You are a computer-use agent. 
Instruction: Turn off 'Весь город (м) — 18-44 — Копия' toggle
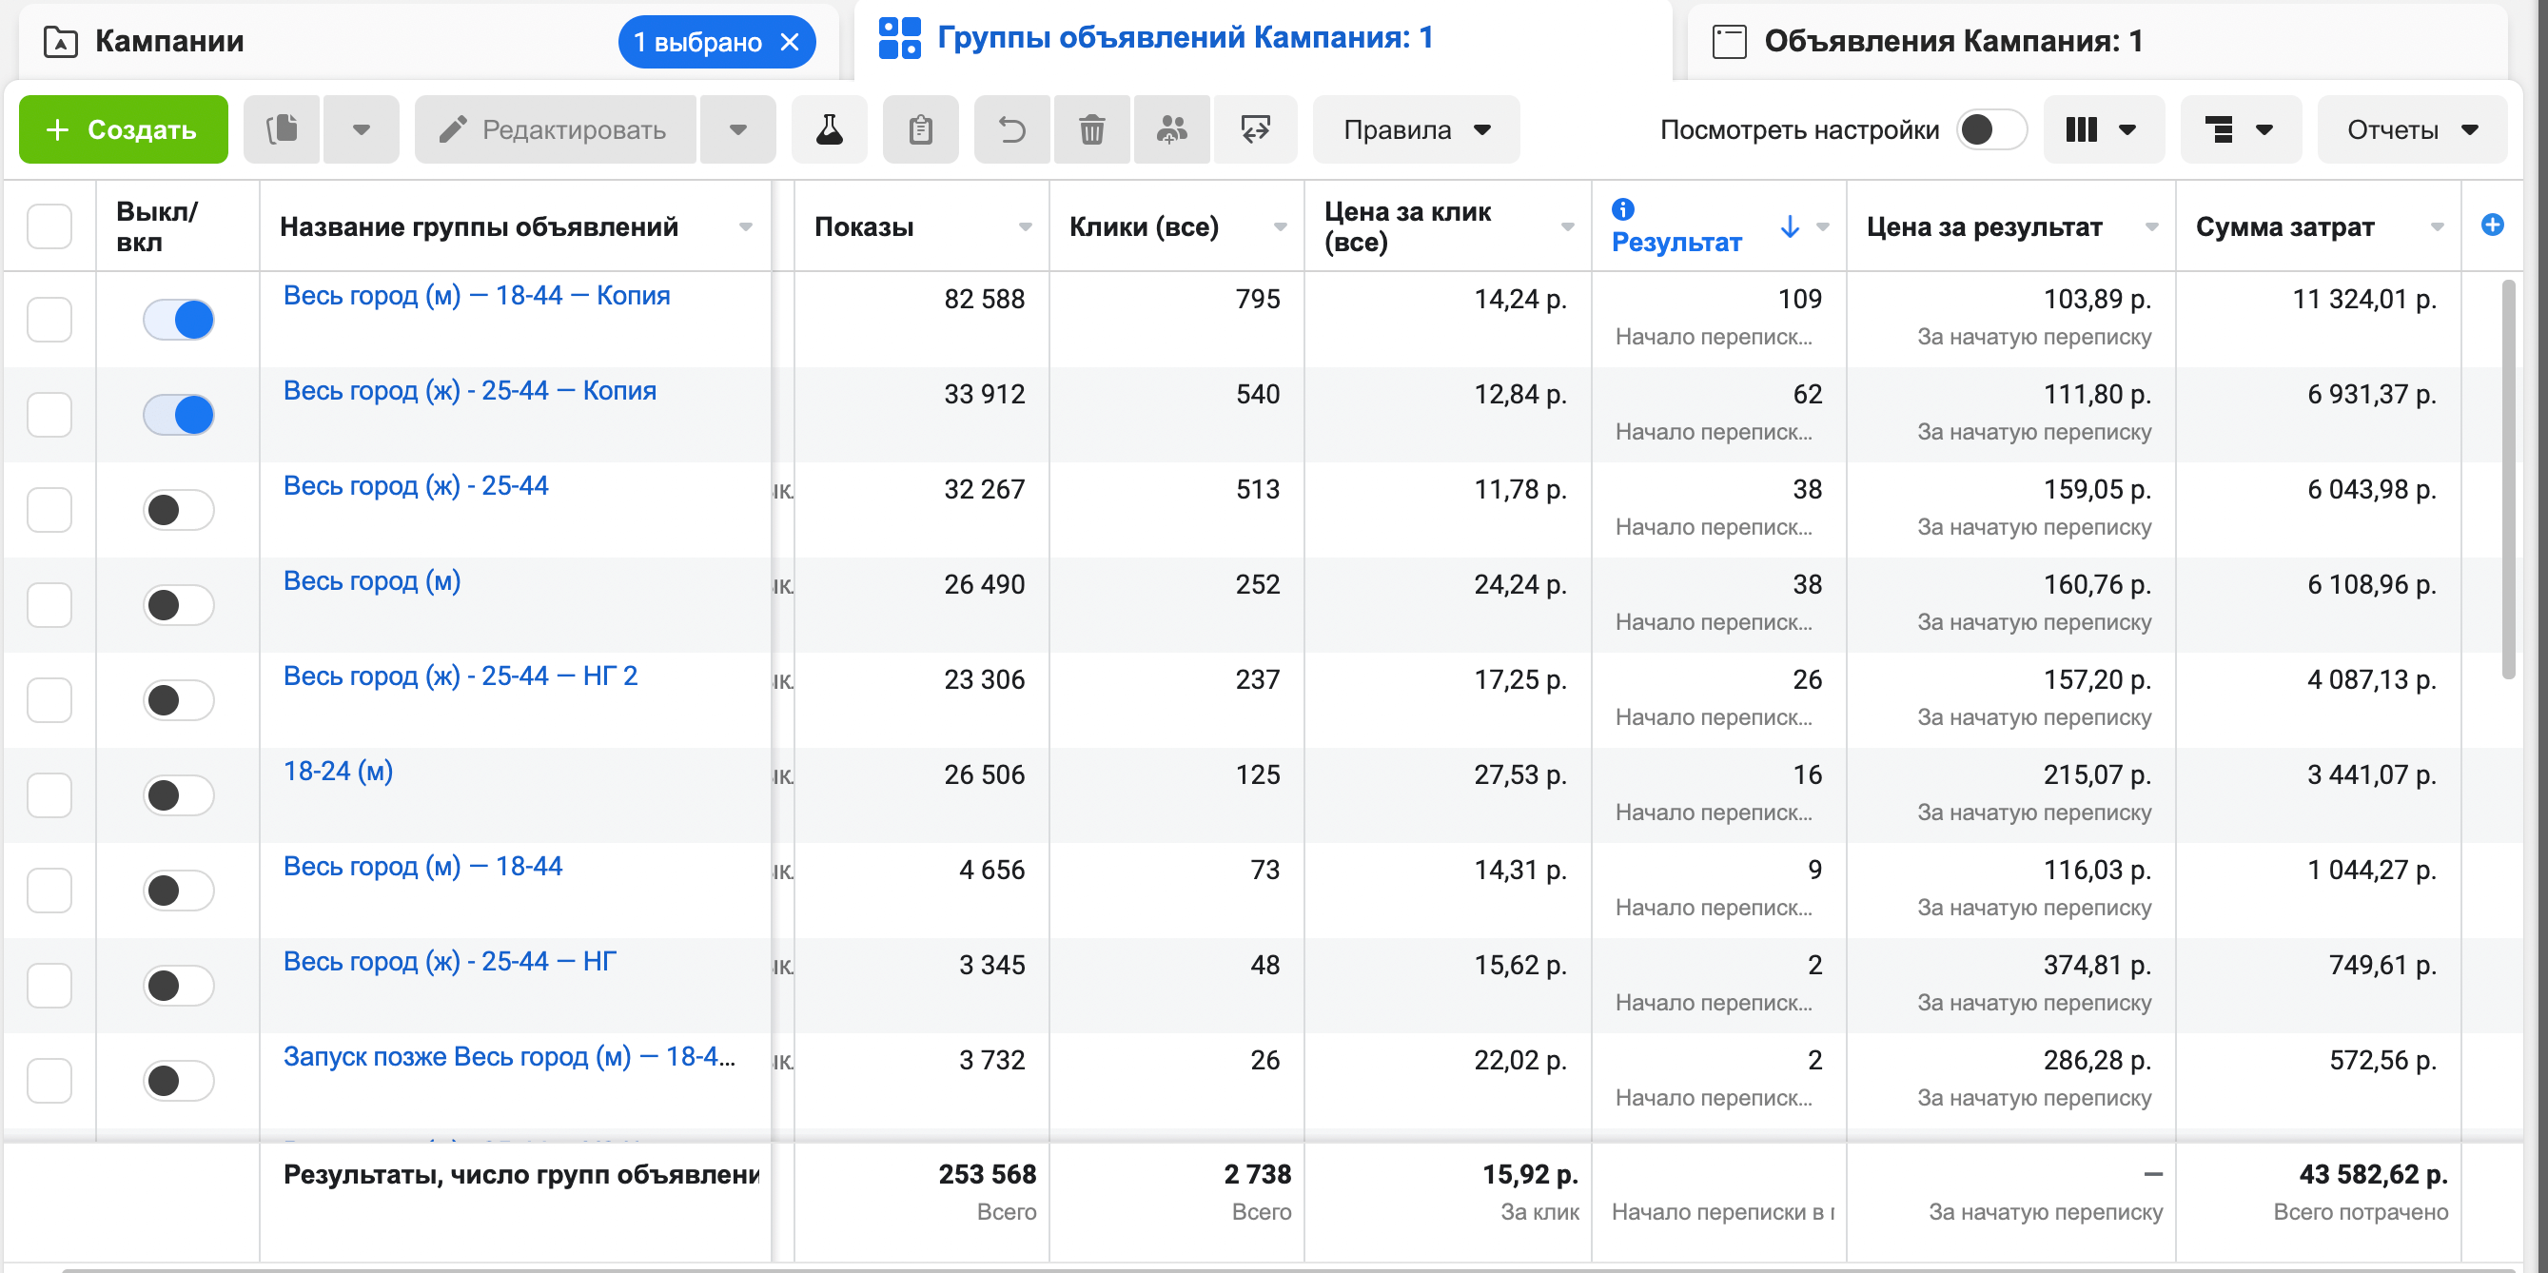(x=179, y=320)
